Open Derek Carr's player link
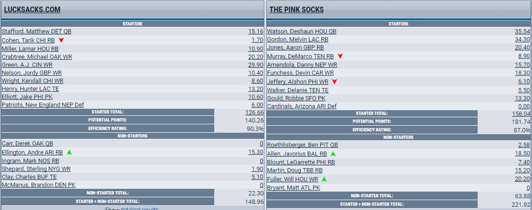The height and width of the screenshot is (210, 532). (27, 144)
